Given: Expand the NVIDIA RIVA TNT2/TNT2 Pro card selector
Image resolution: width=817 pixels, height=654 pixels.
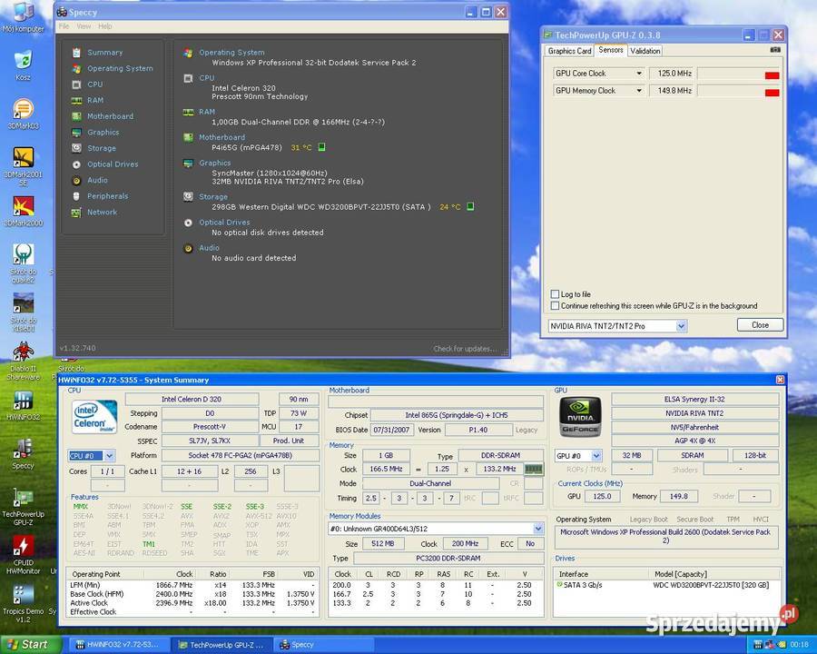Looking at the screenshot, I should pyautogui.click(x=681, y=326).
